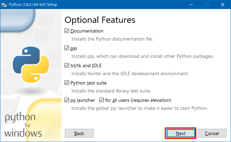Minimize the Python Setup window

191,5
